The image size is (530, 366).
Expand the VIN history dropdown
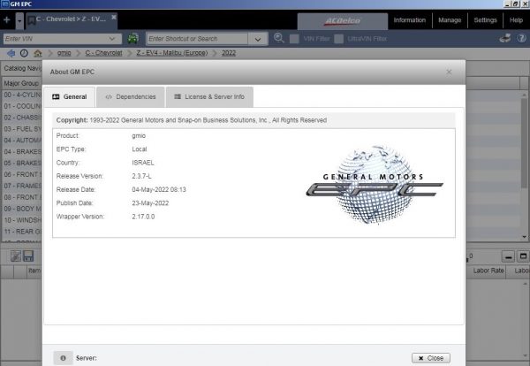pos(112,39)
